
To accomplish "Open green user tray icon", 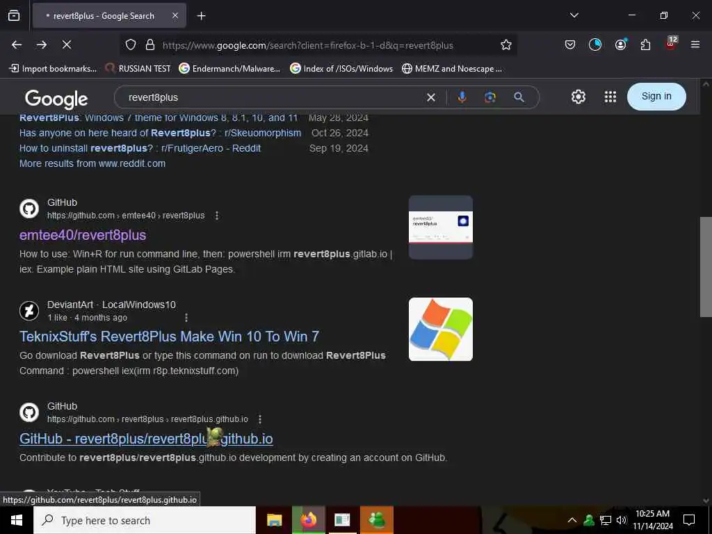I will pos(589,520).
